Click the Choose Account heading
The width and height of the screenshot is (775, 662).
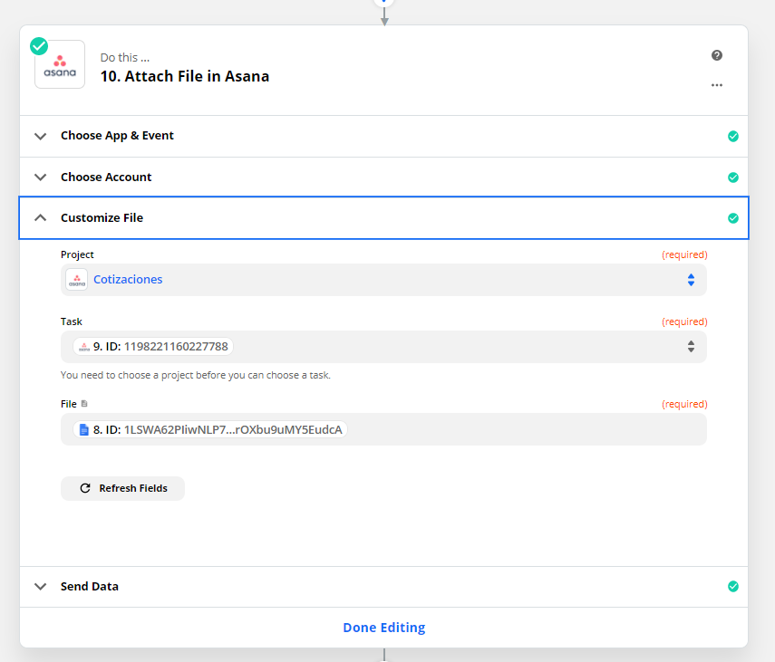[x=106, y=177]
